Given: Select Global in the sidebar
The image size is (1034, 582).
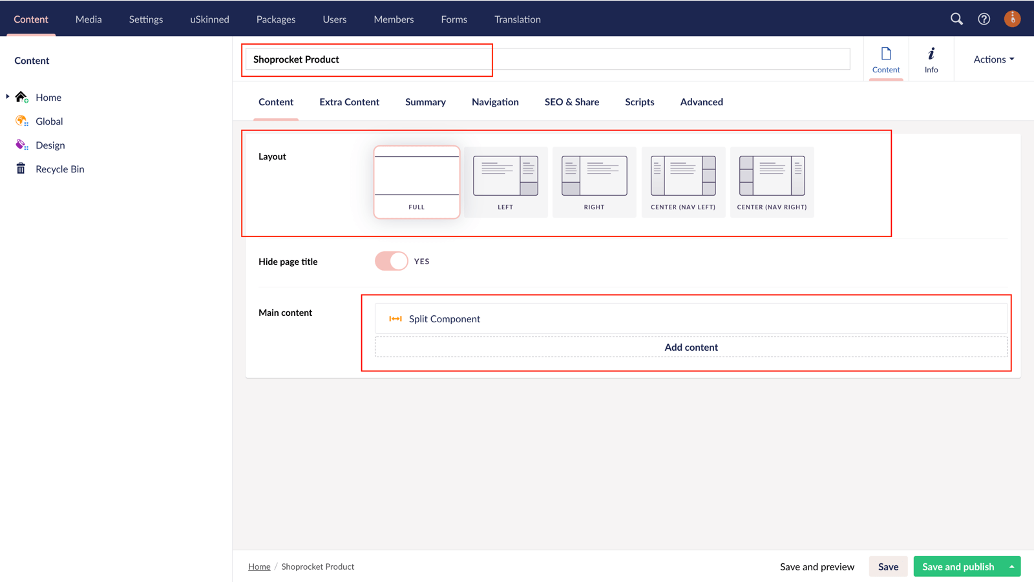Looking at the screenshot, I should [49, 121].
